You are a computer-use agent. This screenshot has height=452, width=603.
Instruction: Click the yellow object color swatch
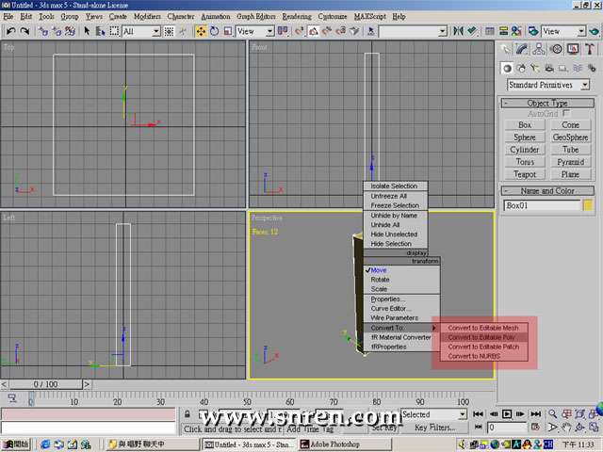588,205
